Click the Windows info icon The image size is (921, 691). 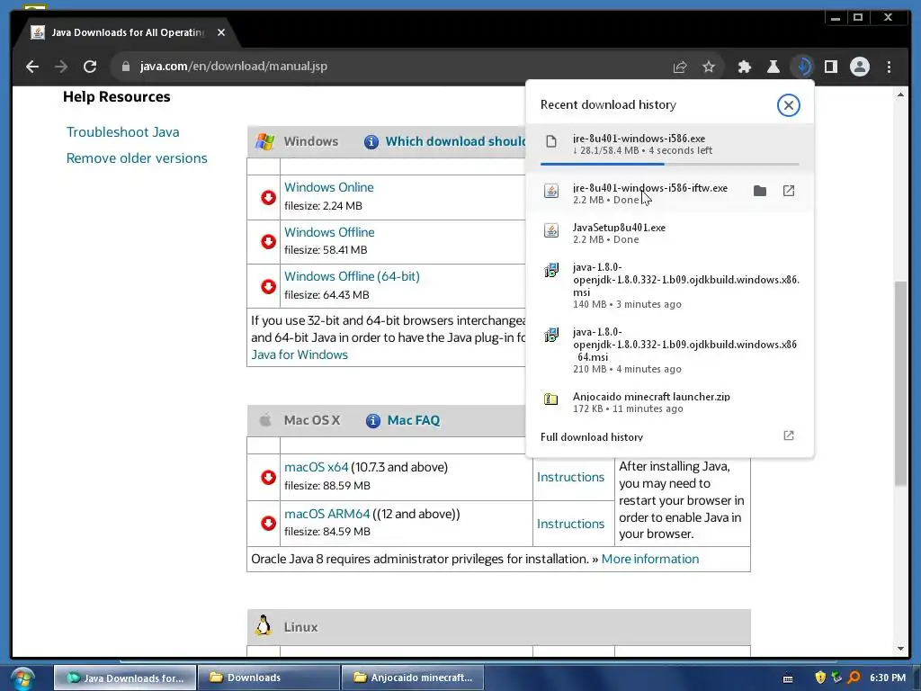pyautogui.click(x=371, y=141)
